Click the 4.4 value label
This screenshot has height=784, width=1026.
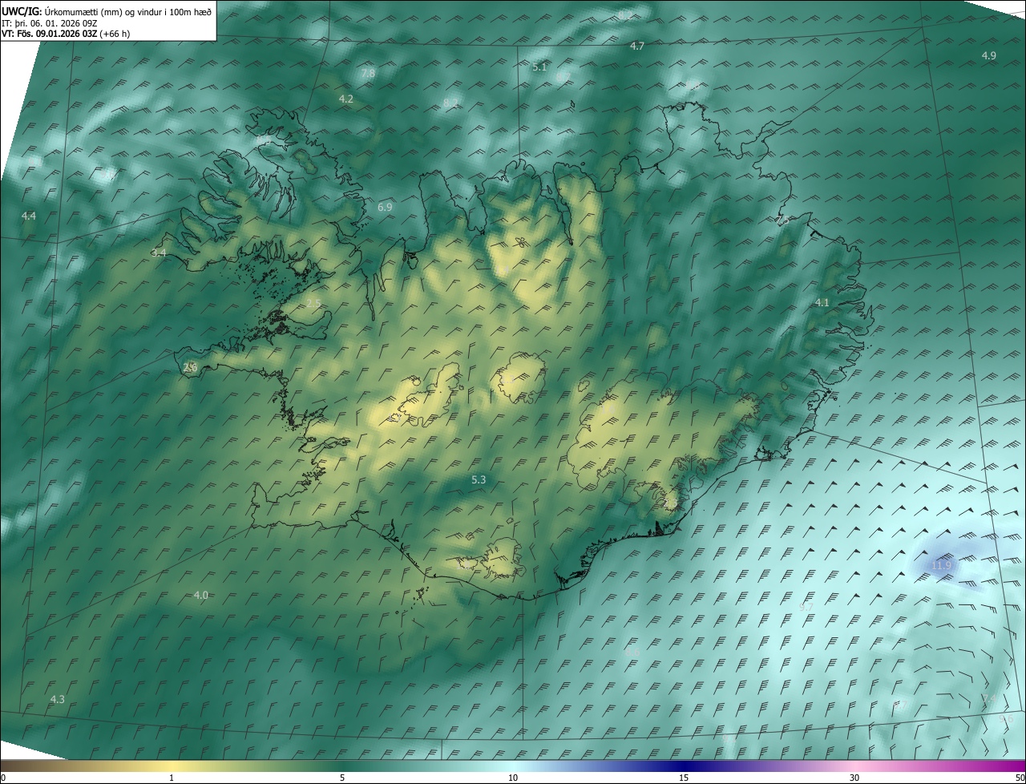pos(29,216)
